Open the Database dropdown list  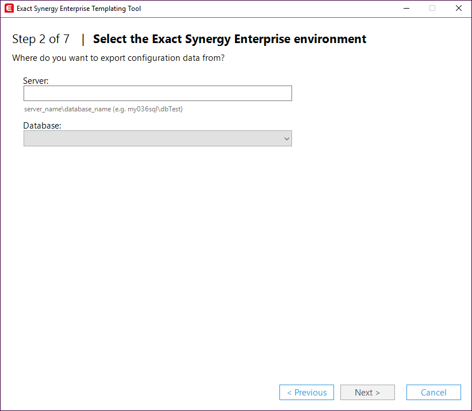pyautogui.click(x=158, y=138)
